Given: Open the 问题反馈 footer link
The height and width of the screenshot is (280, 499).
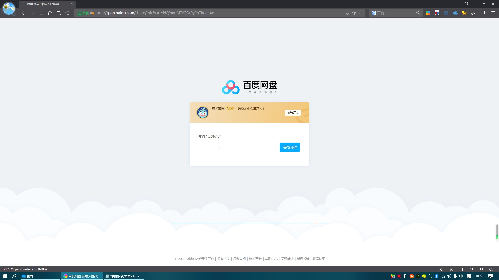Looking at the screenshot, I should [287, 259].
